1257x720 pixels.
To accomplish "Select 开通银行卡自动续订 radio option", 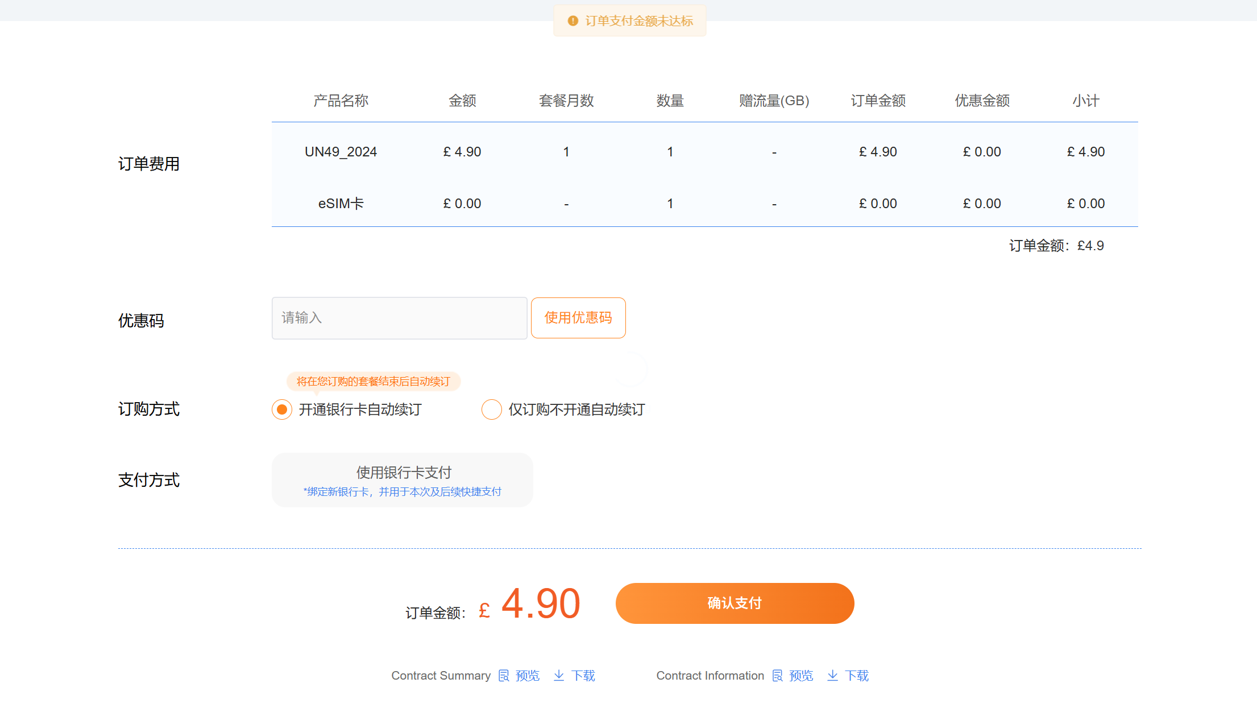I will tap(282, 409).
